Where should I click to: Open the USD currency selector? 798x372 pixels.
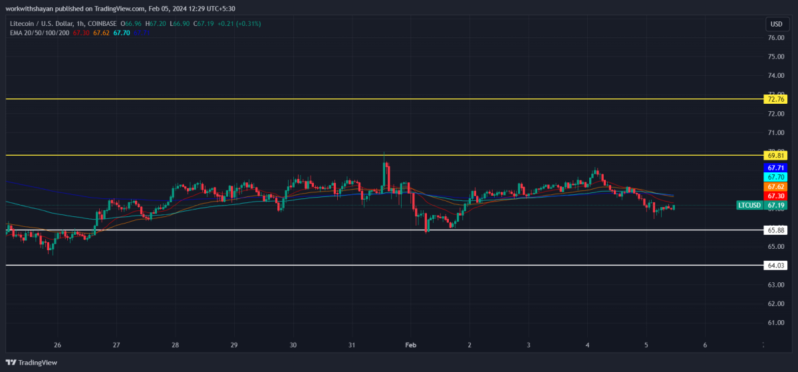click(x=775, y=24)
